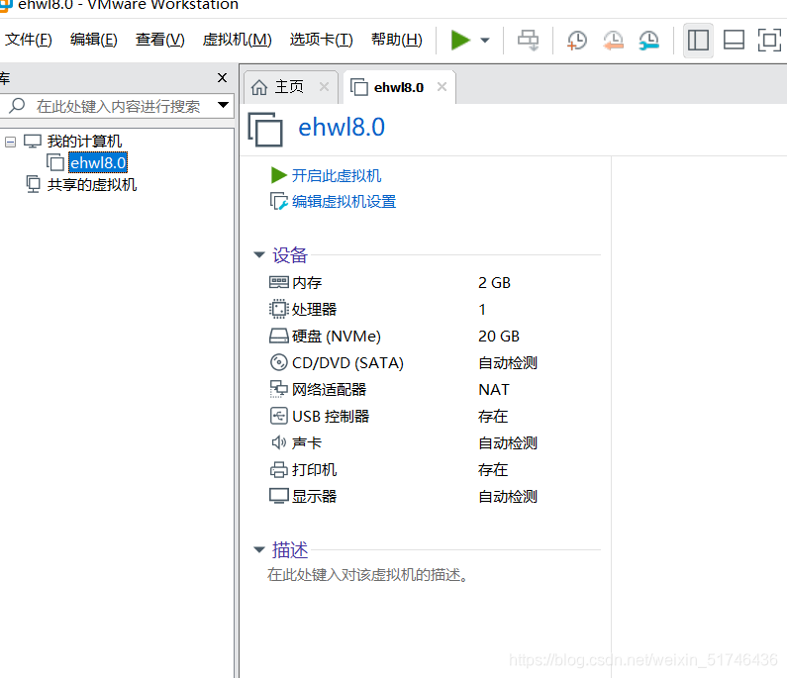The width and height of the screenshot is (787, 678).
Task: Collapse the 设备 section triangle
Action: [x=259, y=255]
